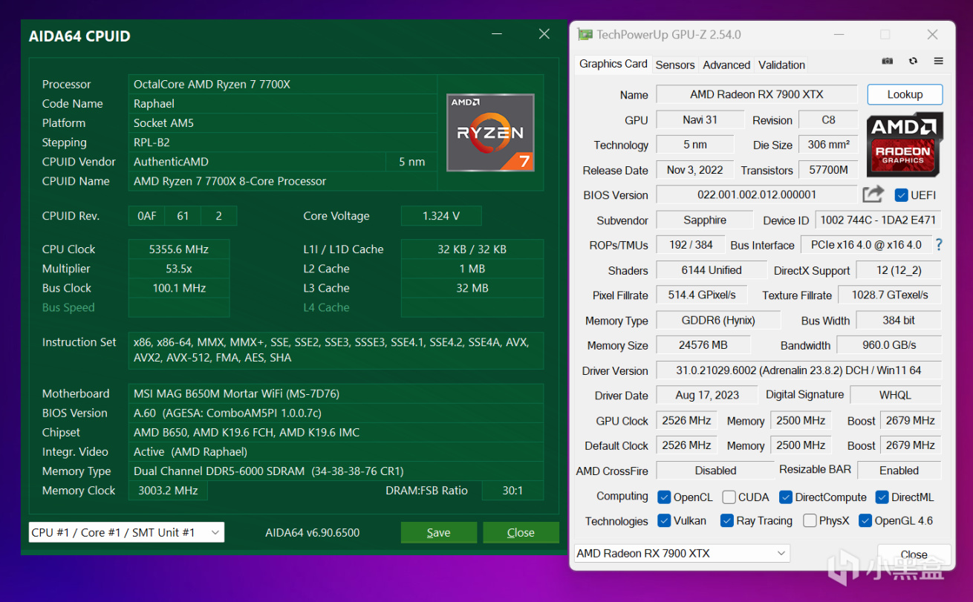Click the Lookup button

pyautogui.click(x=905, y=94)
